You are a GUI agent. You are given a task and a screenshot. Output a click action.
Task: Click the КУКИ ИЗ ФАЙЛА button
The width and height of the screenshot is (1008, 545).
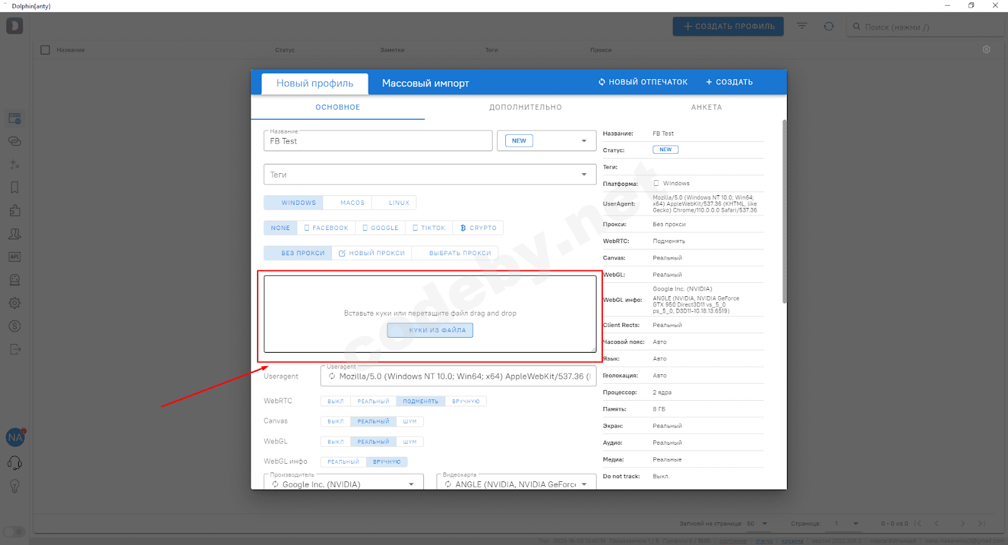point(430,330)
